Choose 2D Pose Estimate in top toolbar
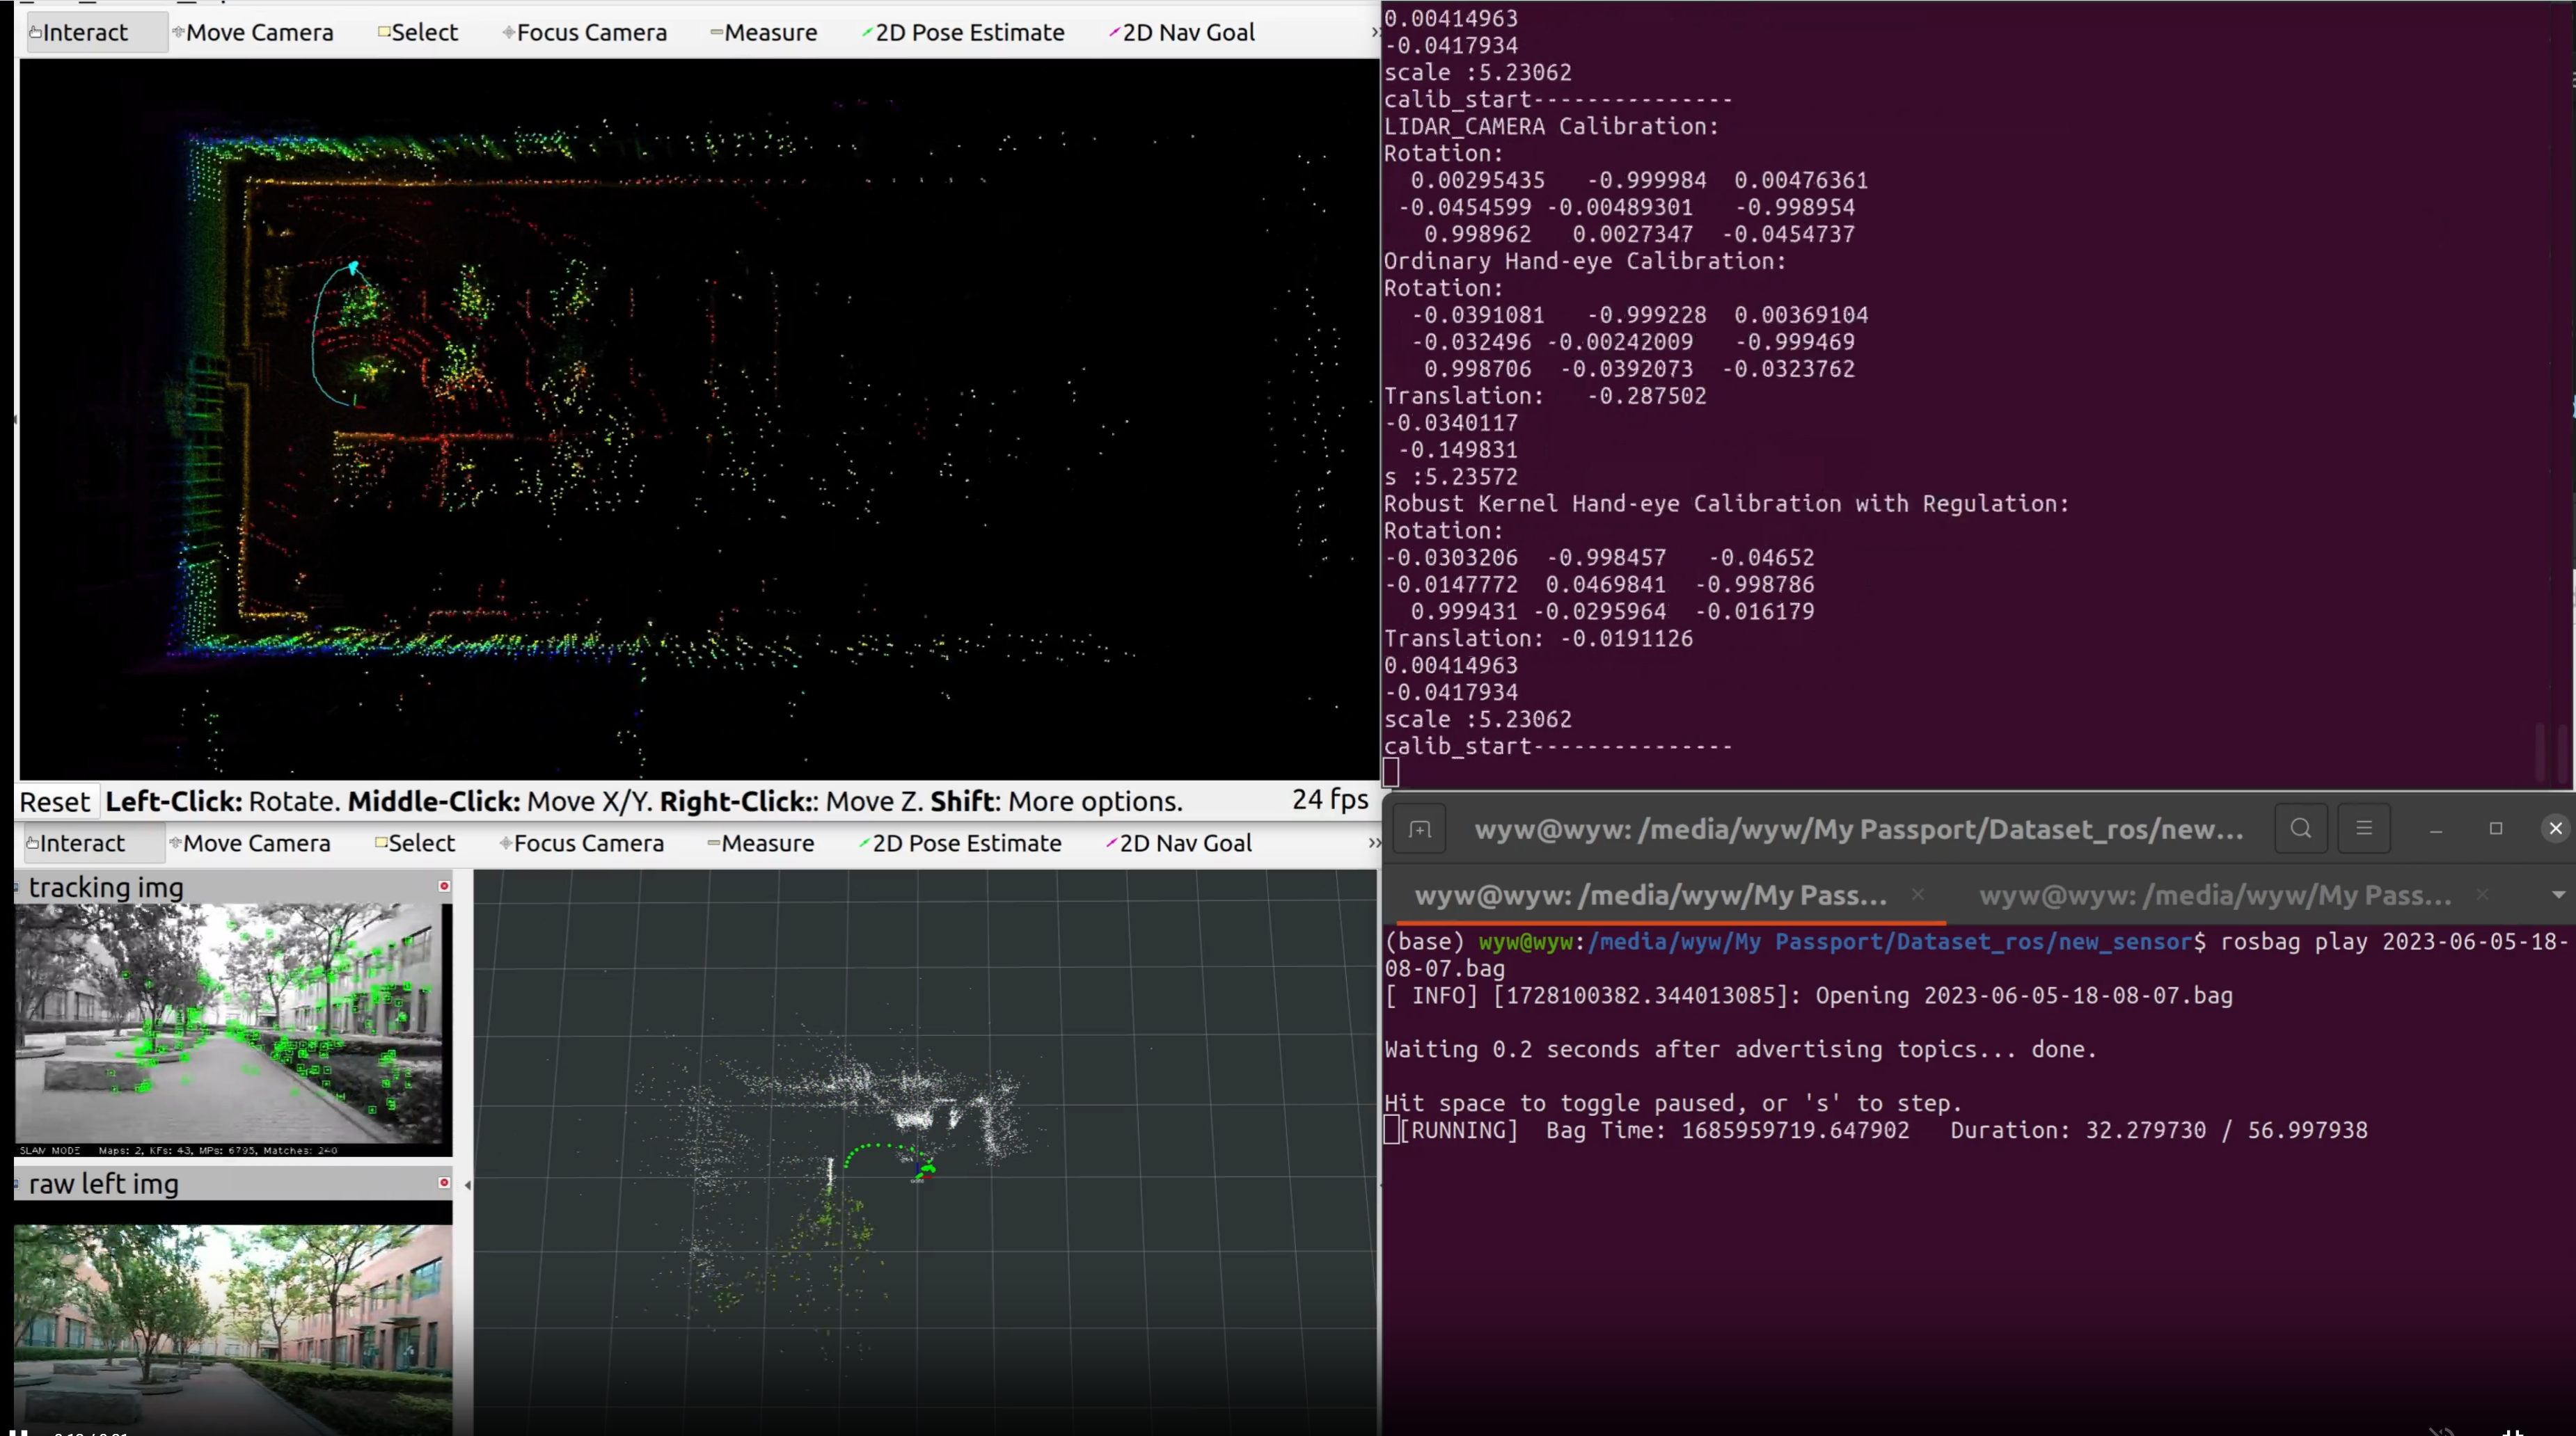 pos(963,32)
